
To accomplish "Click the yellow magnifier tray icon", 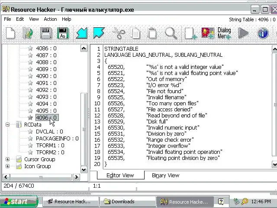I will pyautogui.click(x=245, y=201).
